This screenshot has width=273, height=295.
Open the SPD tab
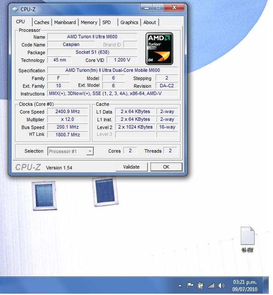(109, 22)
